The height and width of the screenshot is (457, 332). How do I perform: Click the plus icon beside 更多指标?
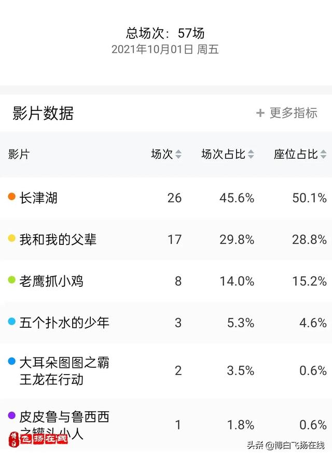(x=260, y=113)
